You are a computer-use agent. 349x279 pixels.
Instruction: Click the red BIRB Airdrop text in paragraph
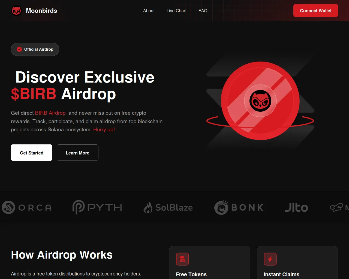tap(50, 113)
